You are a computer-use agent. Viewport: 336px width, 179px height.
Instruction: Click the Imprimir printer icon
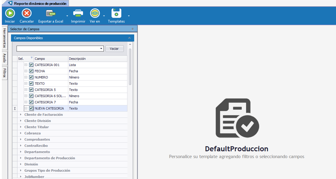coord(78,13)
